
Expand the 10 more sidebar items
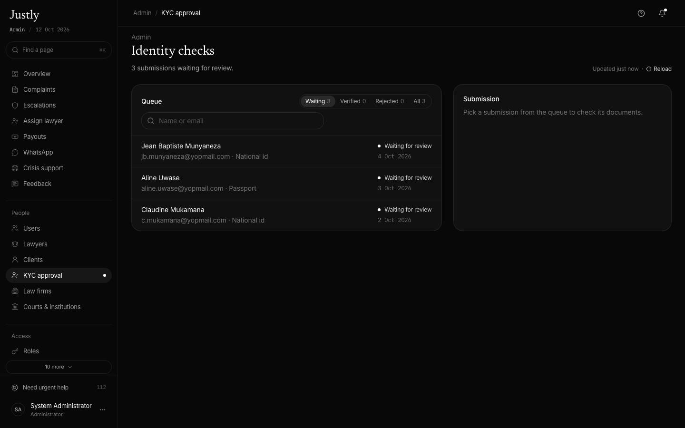tap(59, 367)
